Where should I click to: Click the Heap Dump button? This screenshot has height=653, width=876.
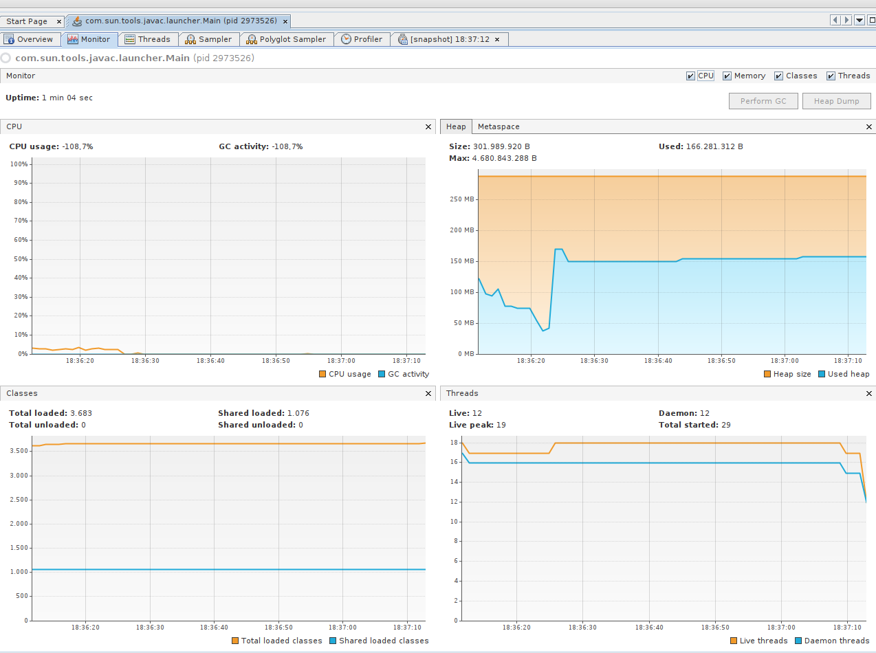pos(836,101)
